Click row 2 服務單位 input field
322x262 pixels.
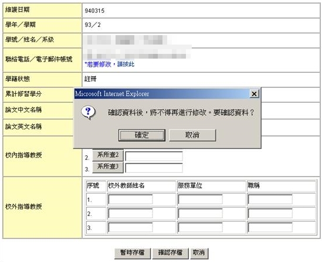point(200,213)
